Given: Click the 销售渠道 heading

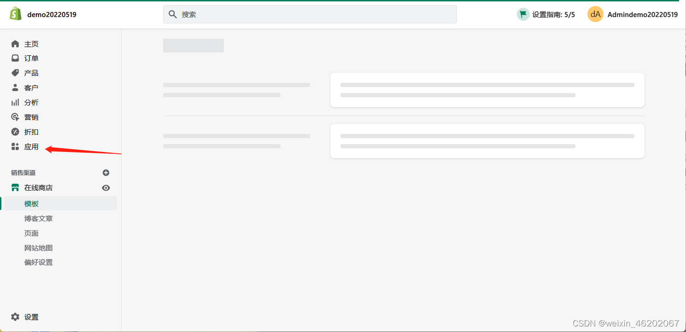Looking at the screenshot, I should 23,173.
